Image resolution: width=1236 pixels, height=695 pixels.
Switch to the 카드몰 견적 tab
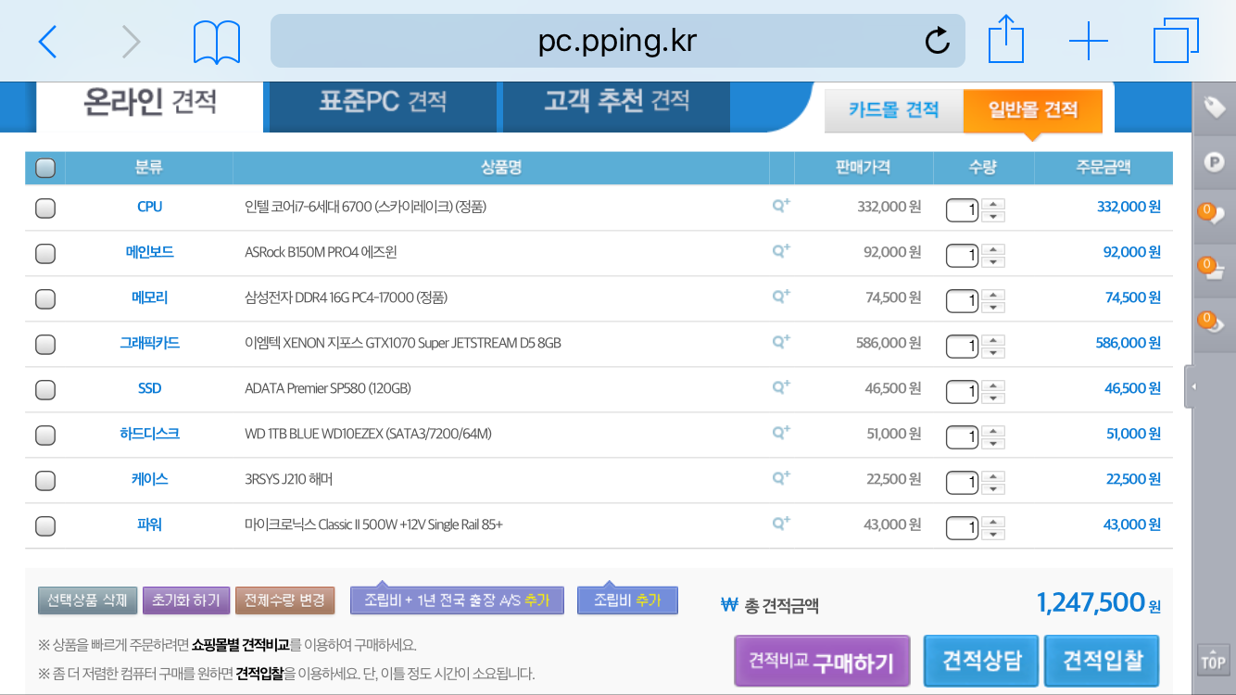(x=893, y=110)
